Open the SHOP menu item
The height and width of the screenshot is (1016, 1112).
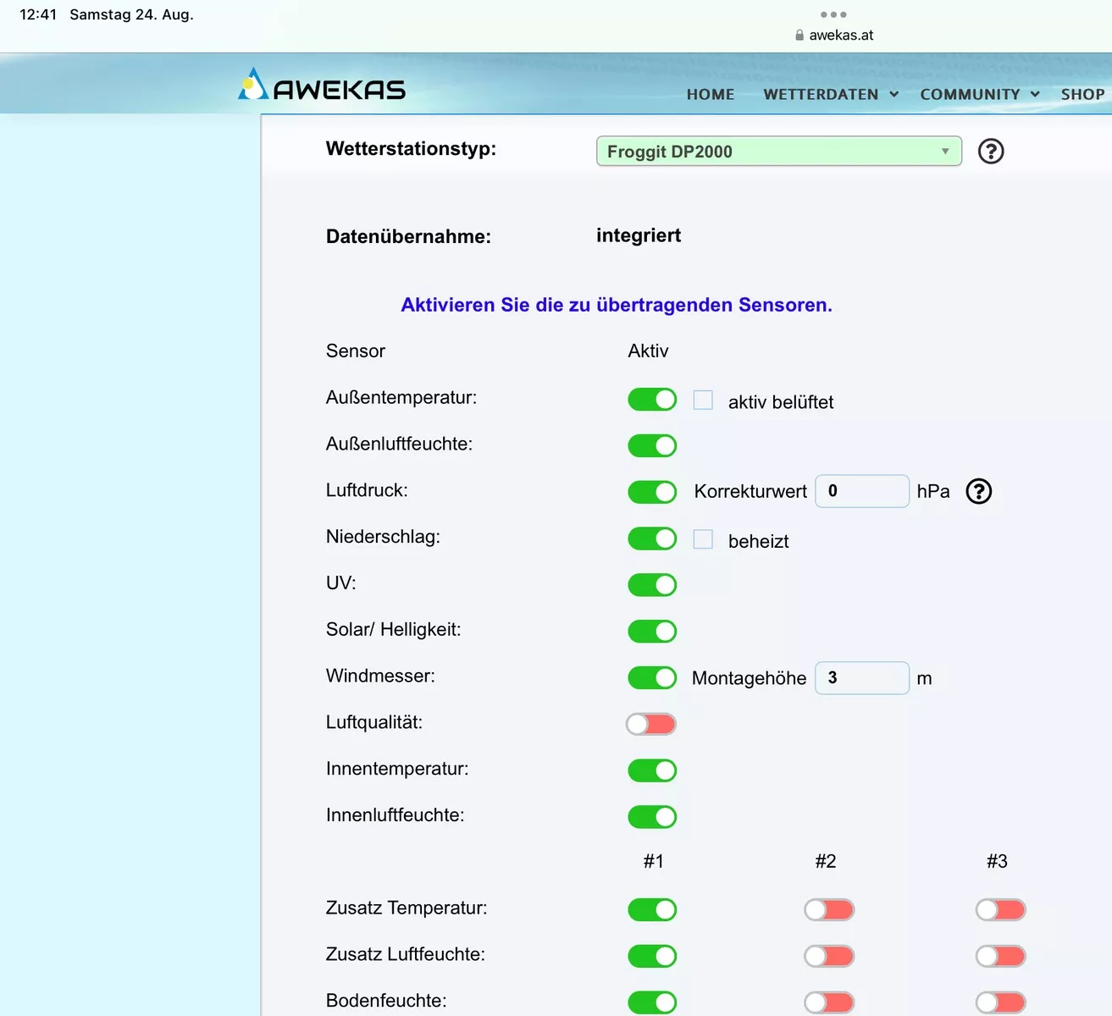point(1082,94)
